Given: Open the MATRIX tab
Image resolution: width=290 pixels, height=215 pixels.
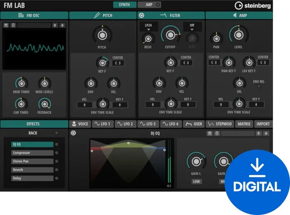Looking at the screenshot, I should [x=244, y=124].
